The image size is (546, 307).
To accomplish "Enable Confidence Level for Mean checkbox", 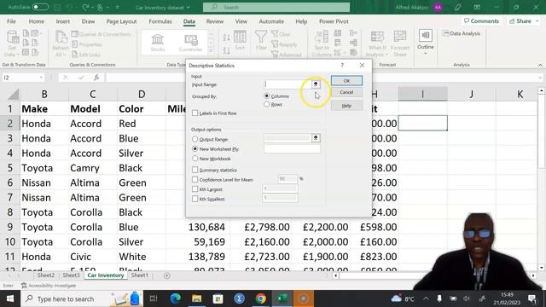I will point(195,180).
